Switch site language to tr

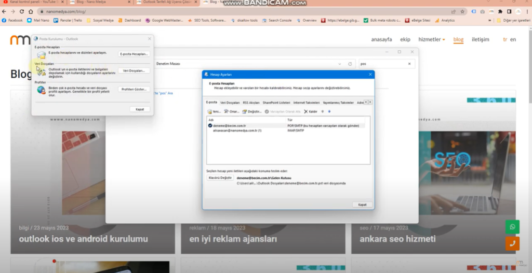pos(505,39)
